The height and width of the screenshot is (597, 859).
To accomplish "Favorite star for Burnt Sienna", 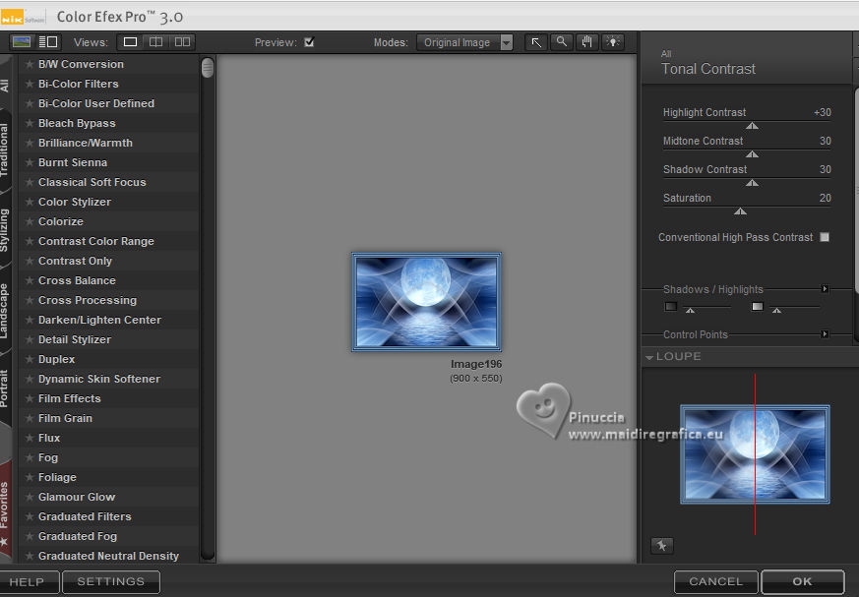I will [30, 162].
